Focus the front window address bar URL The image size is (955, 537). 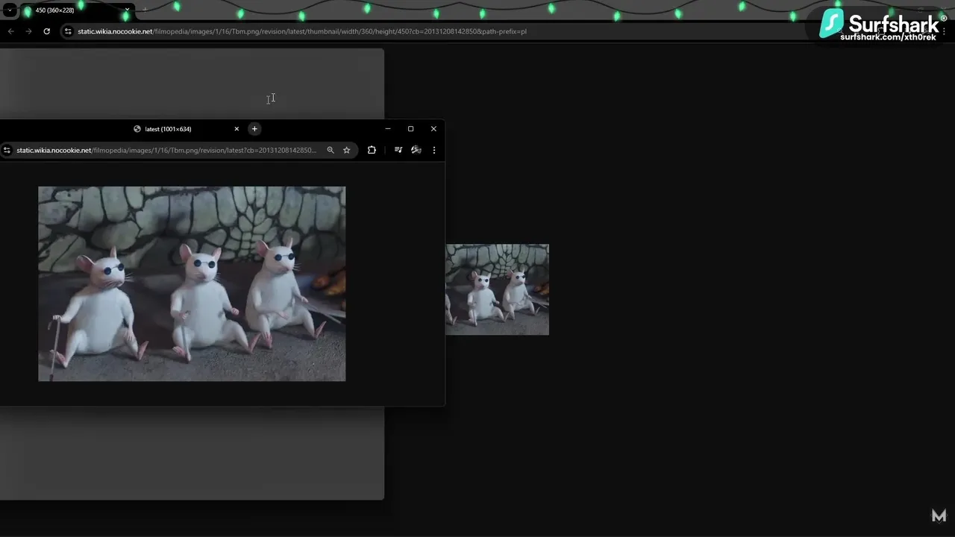(166, 150)
